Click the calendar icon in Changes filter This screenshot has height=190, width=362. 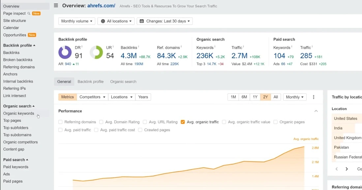click(x=142, y=21)
